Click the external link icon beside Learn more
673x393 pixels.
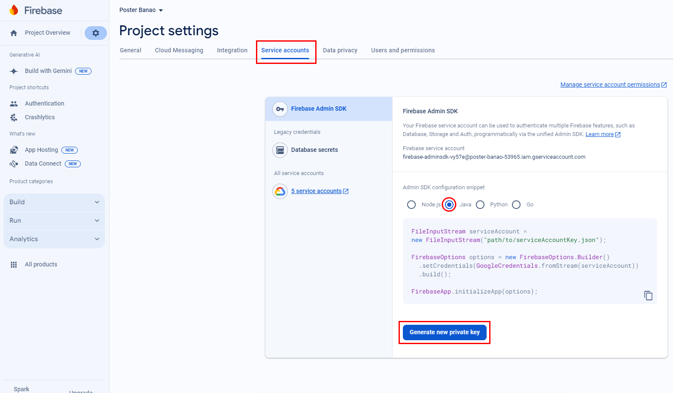coord(618,135)
